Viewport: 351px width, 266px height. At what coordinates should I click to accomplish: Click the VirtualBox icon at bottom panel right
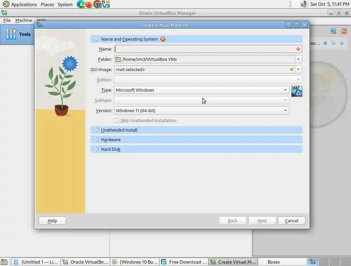coord(313,262)
